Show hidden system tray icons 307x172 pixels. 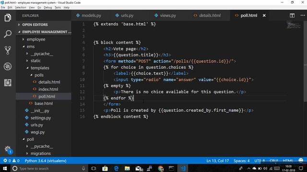(x=248, y=169)
